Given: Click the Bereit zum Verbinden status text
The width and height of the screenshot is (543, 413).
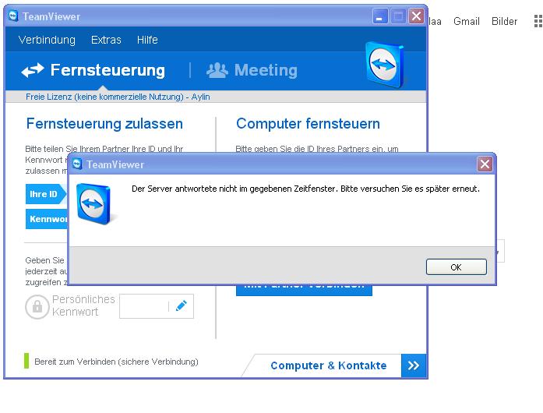Looking at the screenshot, I should [116, 362].
